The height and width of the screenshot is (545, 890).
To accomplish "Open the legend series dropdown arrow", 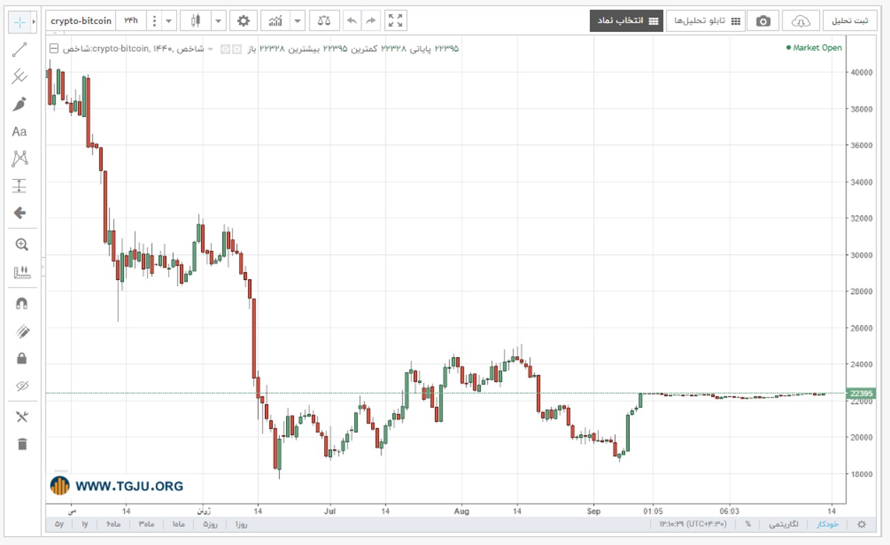I will click(x=210, y=49).
